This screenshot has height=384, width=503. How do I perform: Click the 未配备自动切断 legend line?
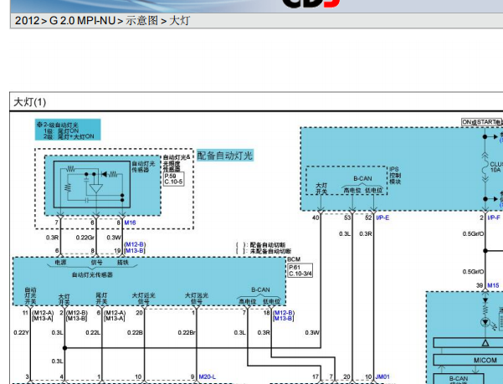[x=264, y=251]
